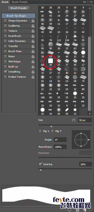This screenshot has width=94, height=212.
Task: Click the lock icon next to Shape Dynamics
Action: 33,21
